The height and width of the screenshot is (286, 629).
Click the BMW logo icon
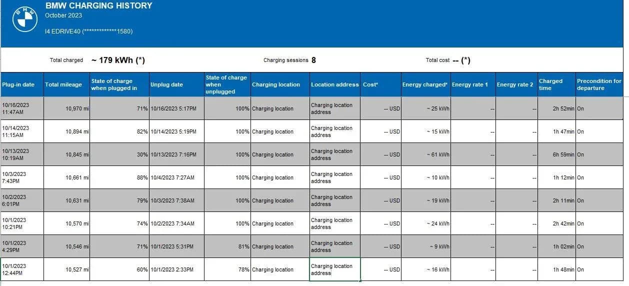(24, 19)
